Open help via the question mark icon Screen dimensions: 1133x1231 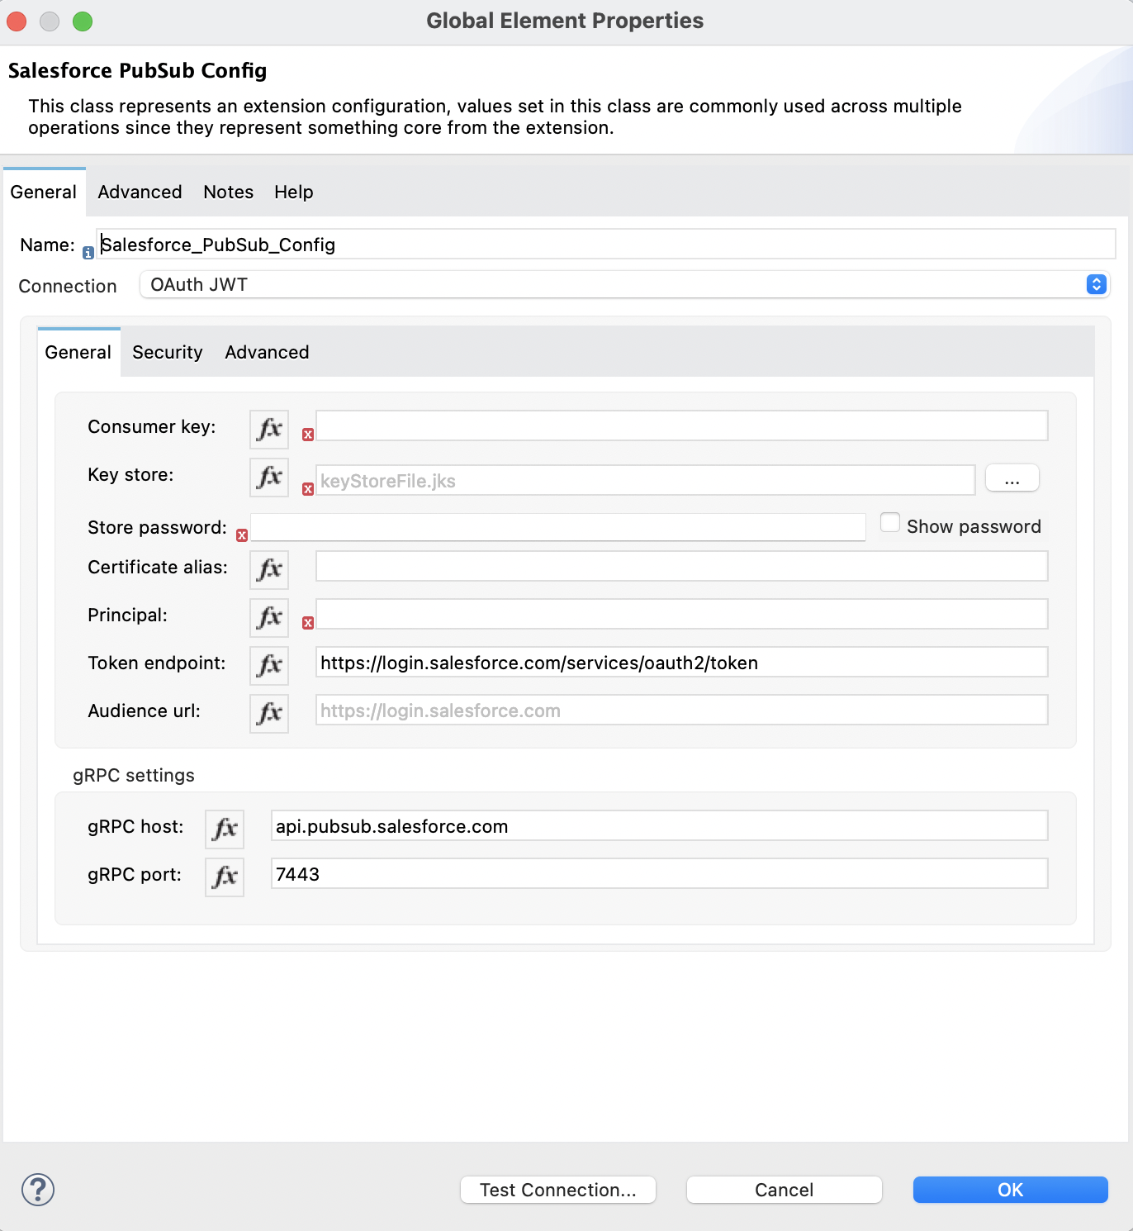[36, 1190]
